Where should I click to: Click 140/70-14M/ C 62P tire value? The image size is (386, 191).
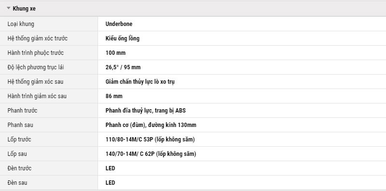coord(151,154)
